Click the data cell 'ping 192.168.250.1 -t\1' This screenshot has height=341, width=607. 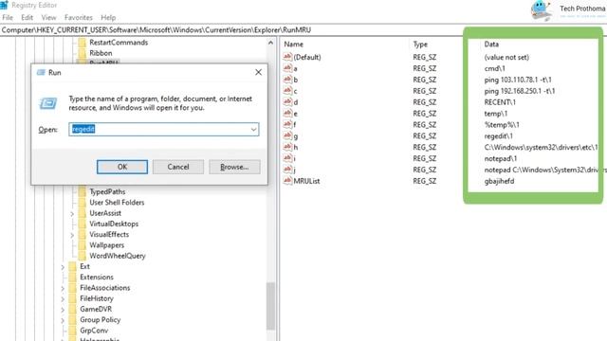520,91
